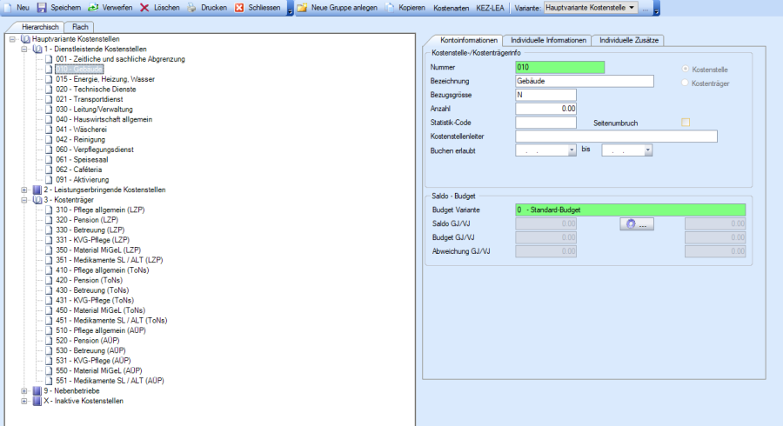The image size is (783, 426).
Task: Click the page icon of 551 - Medikamente SL / ALT (AÜP)
Action: (x=49, y=381)
